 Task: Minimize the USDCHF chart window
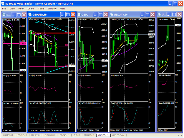click(169, 14)
